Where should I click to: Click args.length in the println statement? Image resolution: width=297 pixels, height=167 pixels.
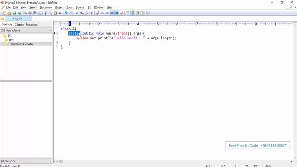[161, 38]
